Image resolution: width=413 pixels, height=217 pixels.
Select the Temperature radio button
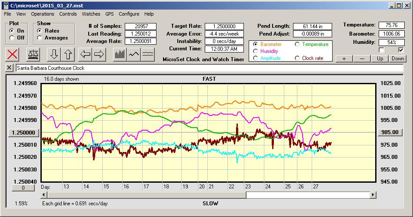tap(297, 44)
